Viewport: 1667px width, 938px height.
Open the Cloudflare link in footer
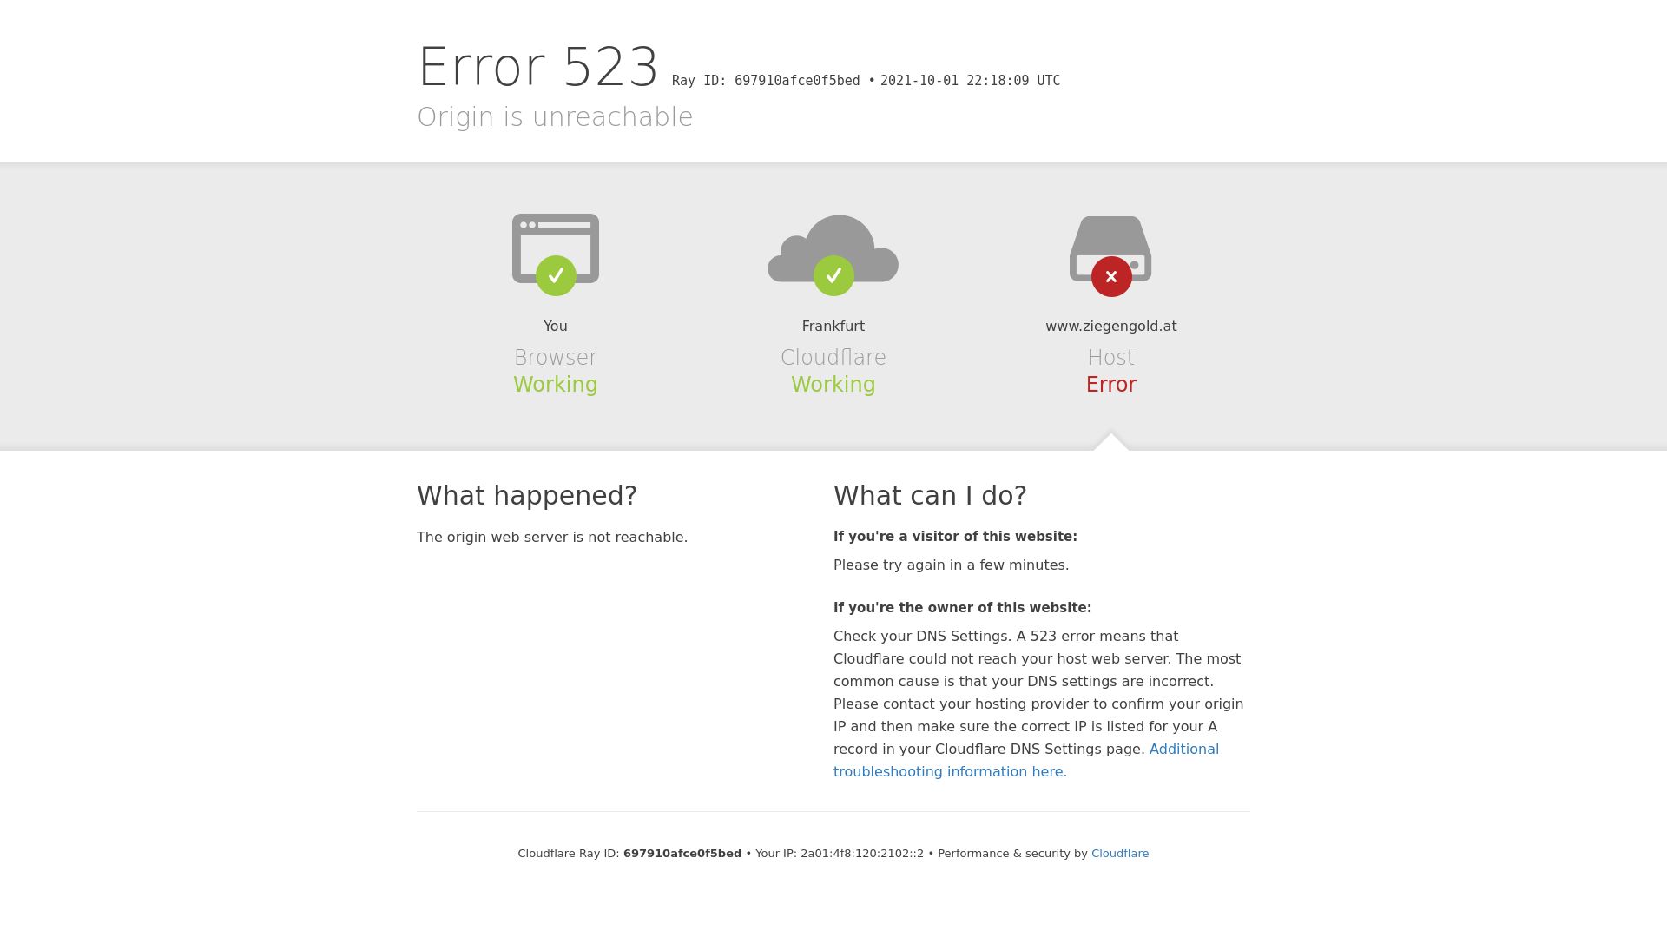pyautogui.click(x=1120, y=854)
